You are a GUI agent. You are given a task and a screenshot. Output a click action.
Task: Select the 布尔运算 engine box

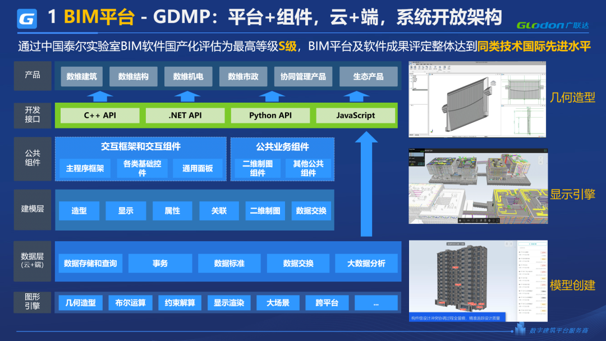tap(130, 303)
